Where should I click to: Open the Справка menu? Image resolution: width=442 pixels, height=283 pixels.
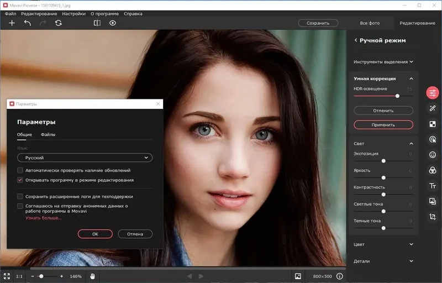click(x=133, y=14)
